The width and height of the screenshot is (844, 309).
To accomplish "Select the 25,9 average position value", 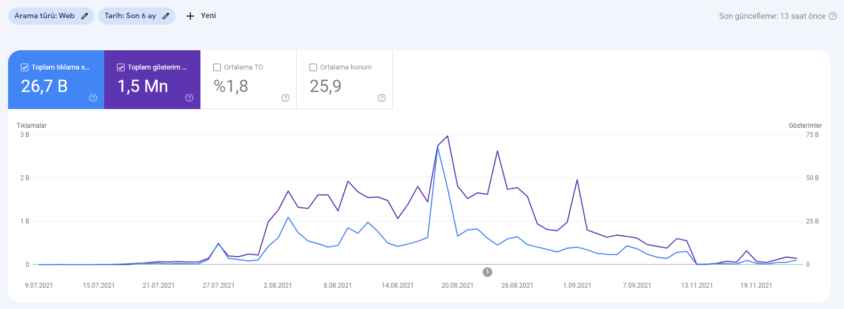I will (x=326, y=86).
